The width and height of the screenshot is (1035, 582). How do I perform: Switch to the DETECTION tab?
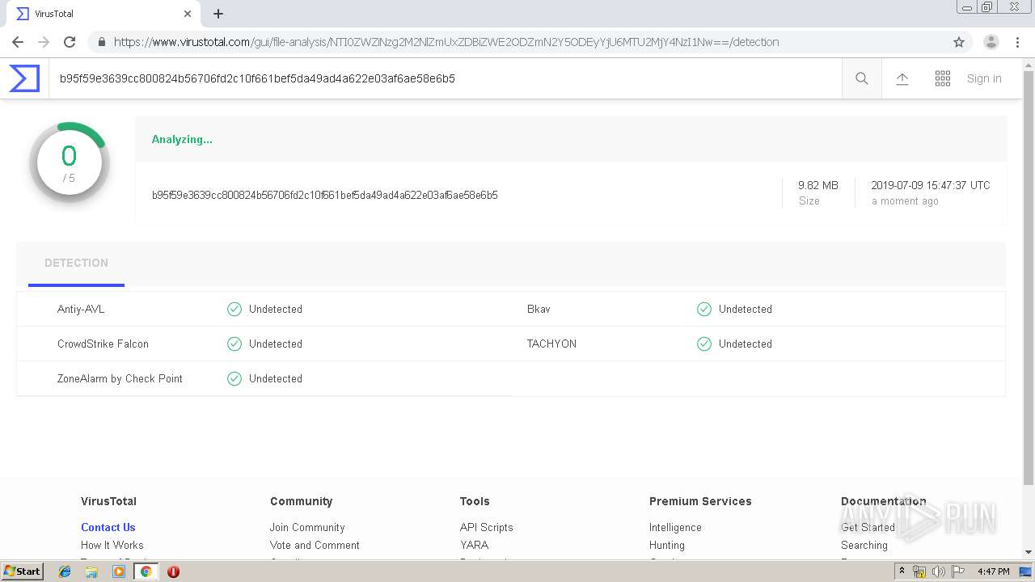76,263
